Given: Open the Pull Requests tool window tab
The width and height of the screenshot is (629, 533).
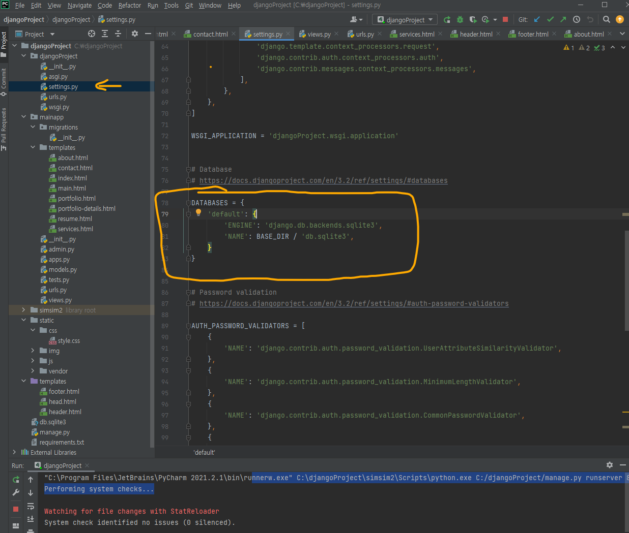Looking at the screenshot, I should (x=4, y=129).
